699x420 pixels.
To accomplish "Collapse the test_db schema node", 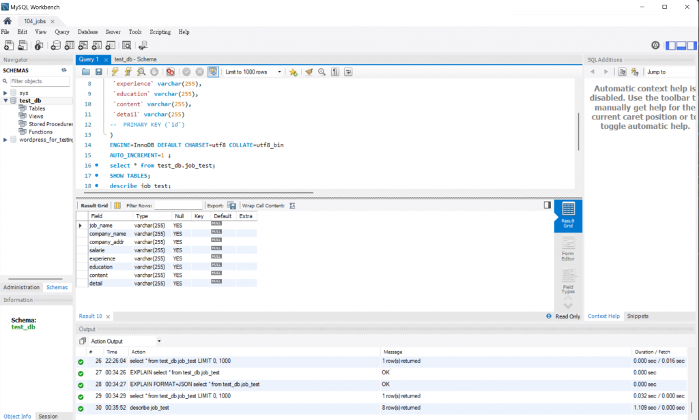I will click(x=5, y=101).
